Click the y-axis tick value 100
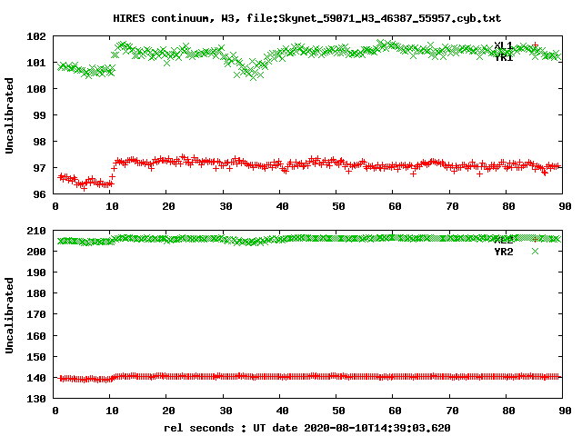The width and height of the screenshot is (582, 436). tap(36, 89)
